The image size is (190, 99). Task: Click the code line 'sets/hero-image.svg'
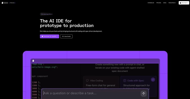[44, 67]
